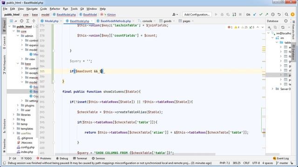The width and height of the screenshot is (298, 167).
Task: Toggle the Remote Host side stripe button
Action: (x=294, y=30)
